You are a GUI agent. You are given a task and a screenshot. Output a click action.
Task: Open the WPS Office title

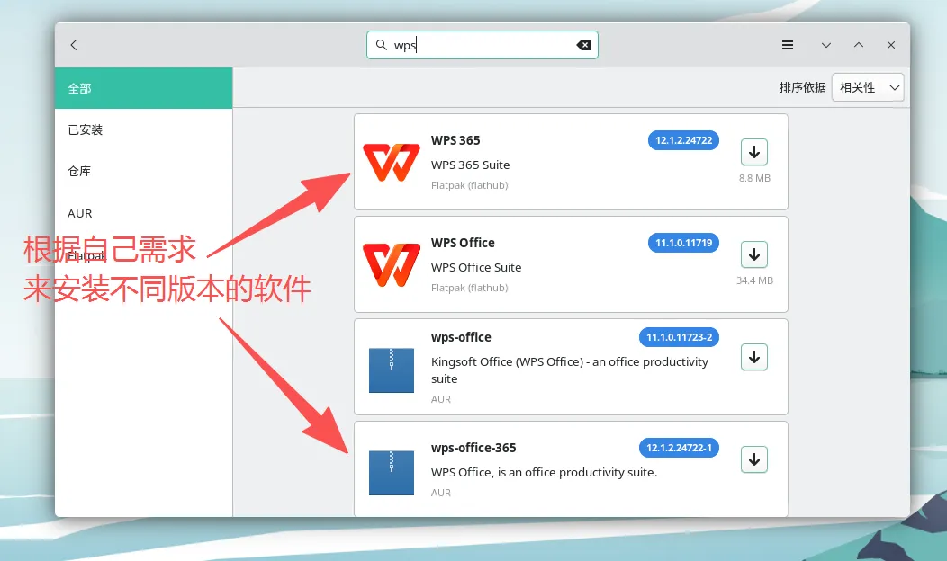point(463,243)
